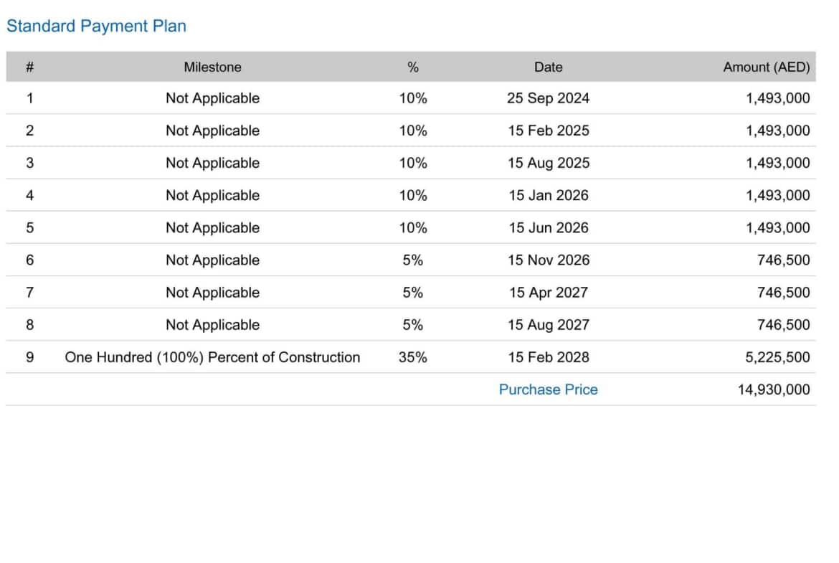The height and width of the screenshot is (563, 839).
Task: Click the Date column header
Action: point(548,67)
